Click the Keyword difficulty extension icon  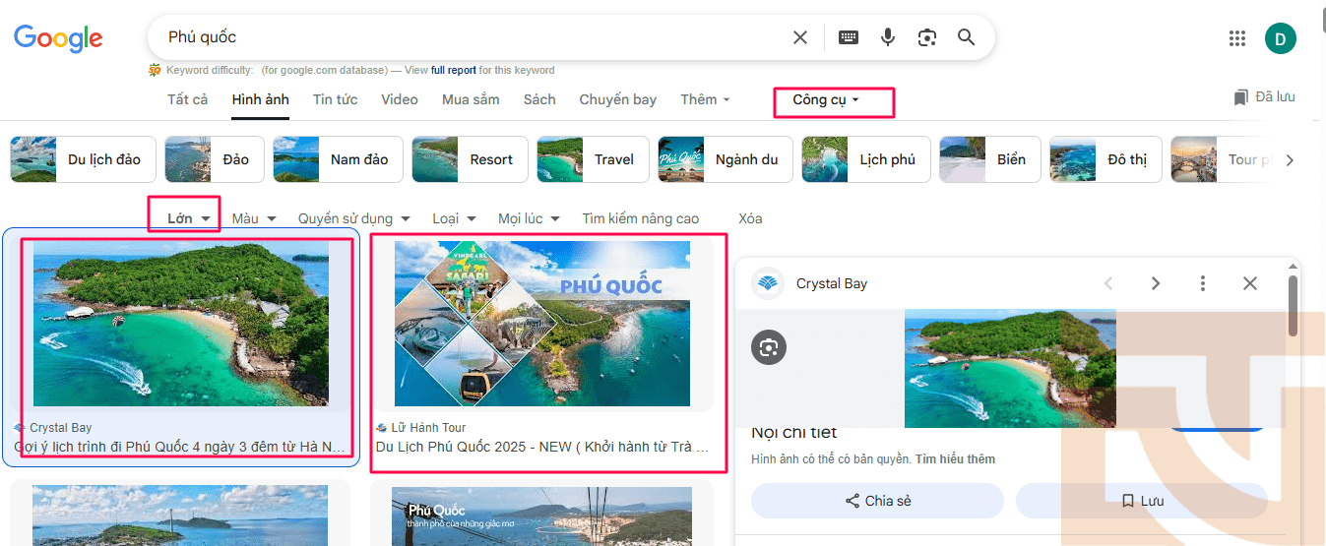[x=155, y=70]
